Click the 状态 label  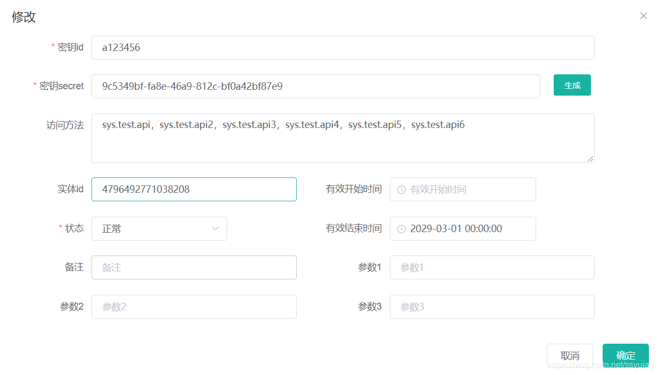point(74,228)
